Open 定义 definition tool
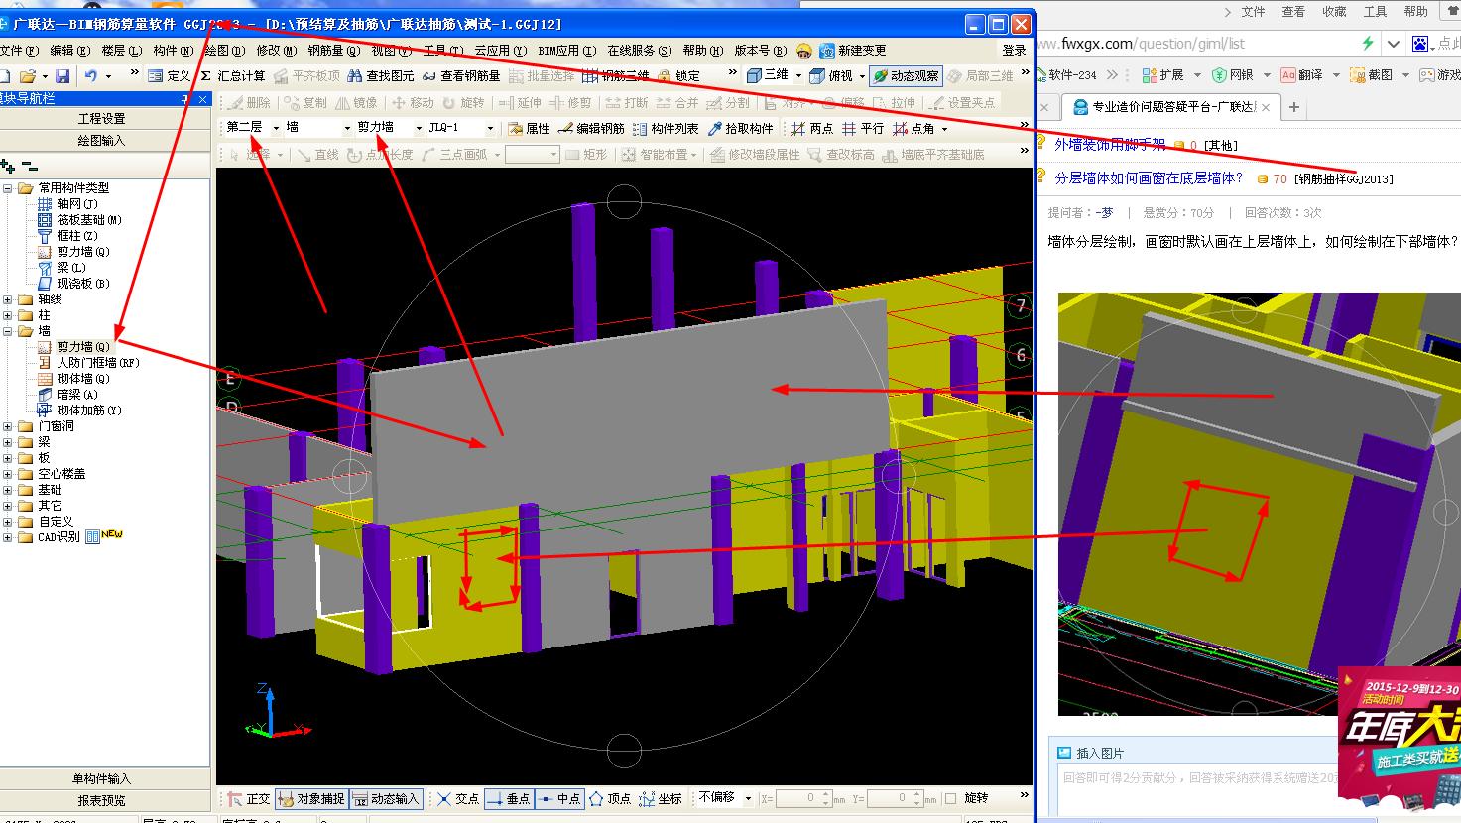 point(169,75)
